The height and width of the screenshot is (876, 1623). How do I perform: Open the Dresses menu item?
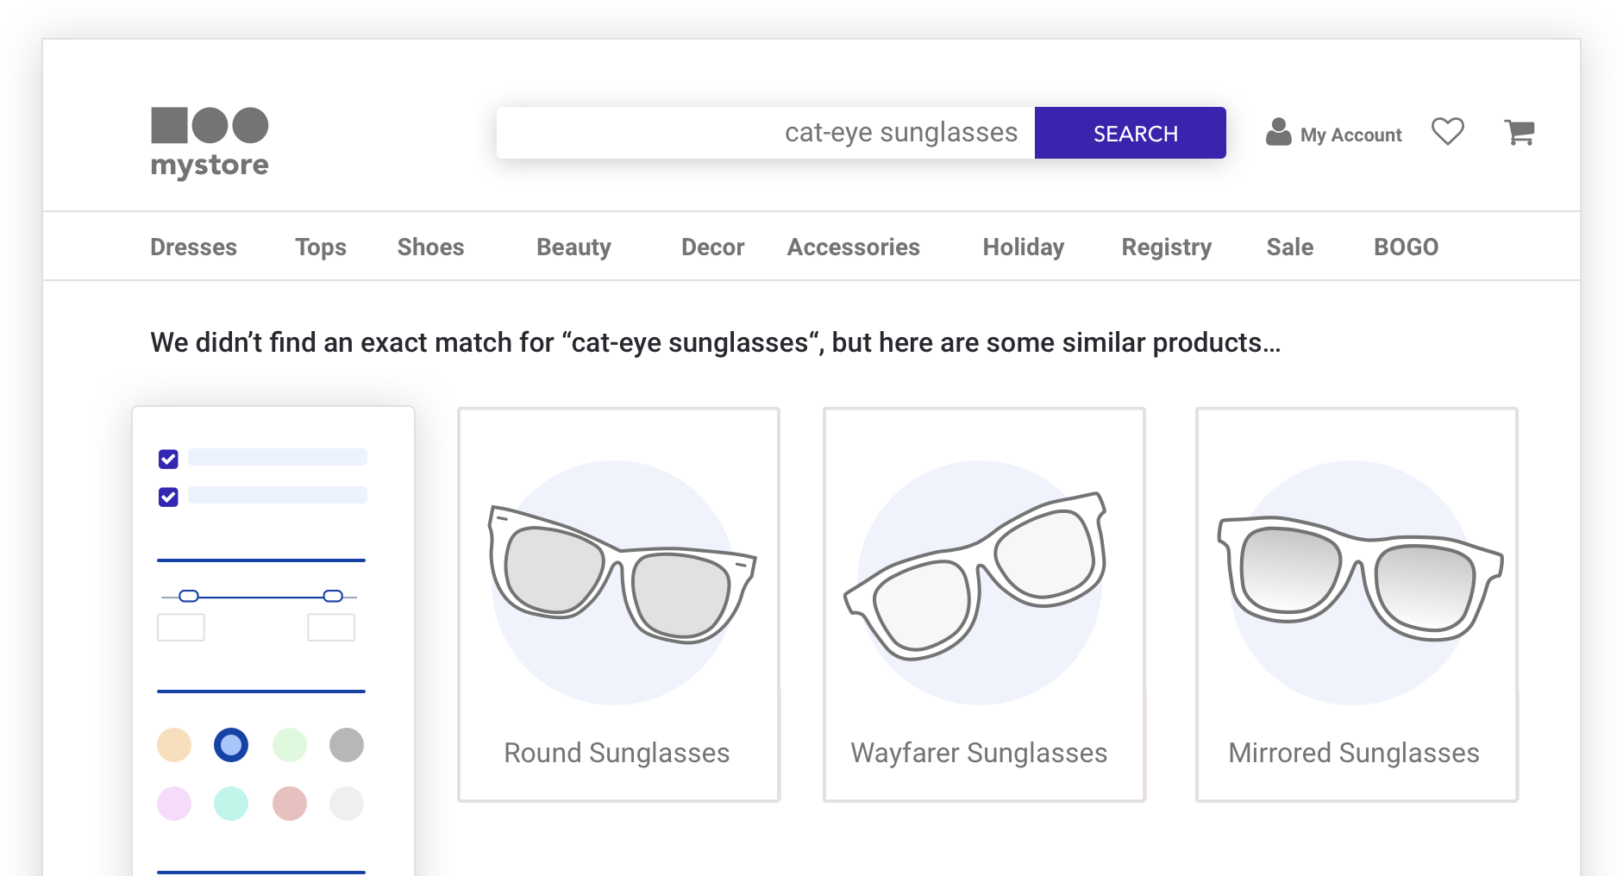click(193, 247)
